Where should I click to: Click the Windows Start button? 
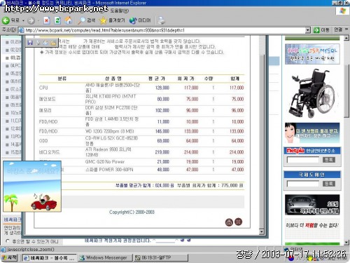coord(9,257)
